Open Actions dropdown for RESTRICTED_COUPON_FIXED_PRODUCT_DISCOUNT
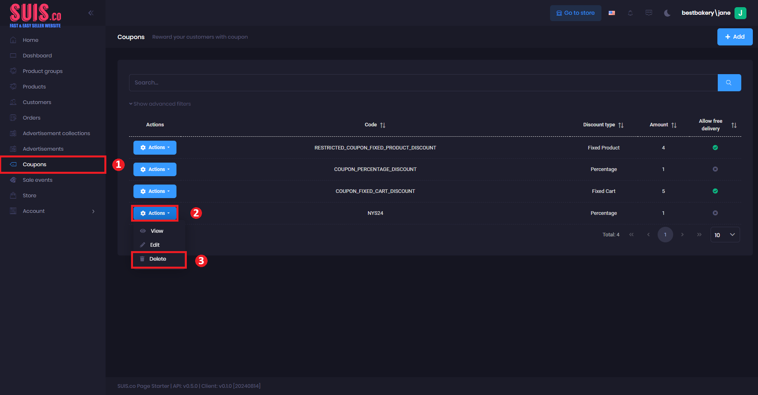Viewport: 758px width, 395px height. point(155,147)
